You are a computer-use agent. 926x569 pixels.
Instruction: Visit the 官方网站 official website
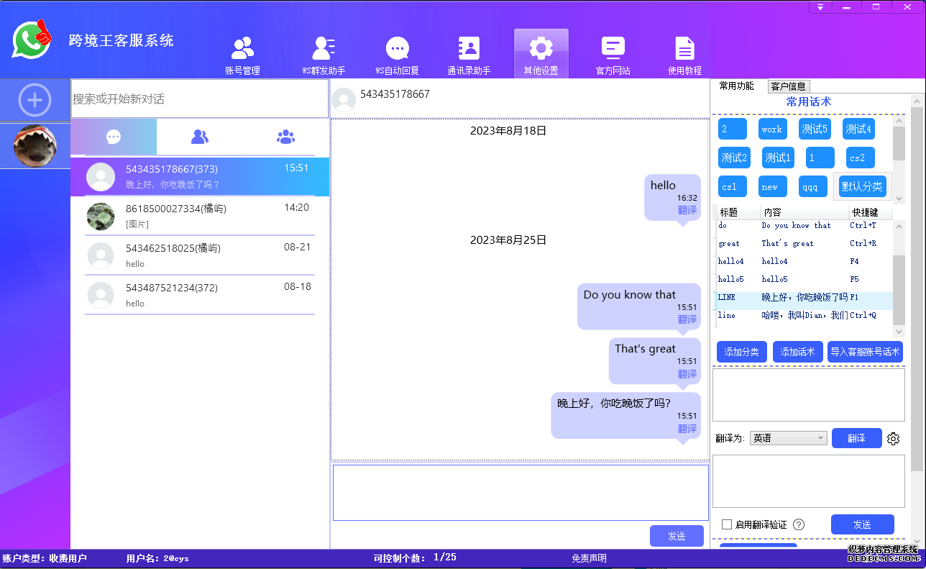613,53
